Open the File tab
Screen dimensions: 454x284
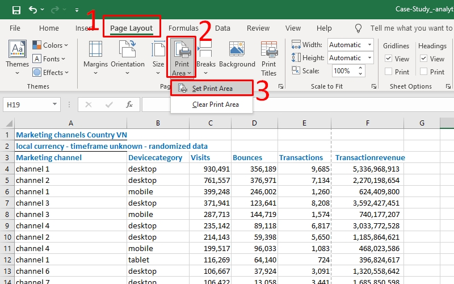tap(15, 28)
